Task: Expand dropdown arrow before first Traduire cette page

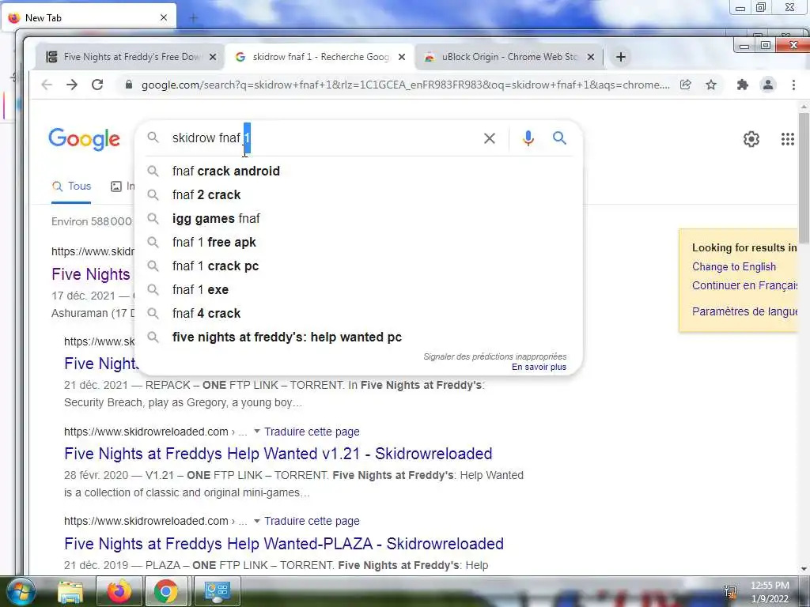Action: pyautogui.click(x=257, y=431)
